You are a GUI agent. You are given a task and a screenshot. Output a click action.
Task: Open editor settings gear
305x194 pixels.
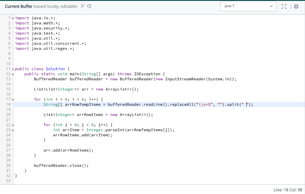[296, 7]
